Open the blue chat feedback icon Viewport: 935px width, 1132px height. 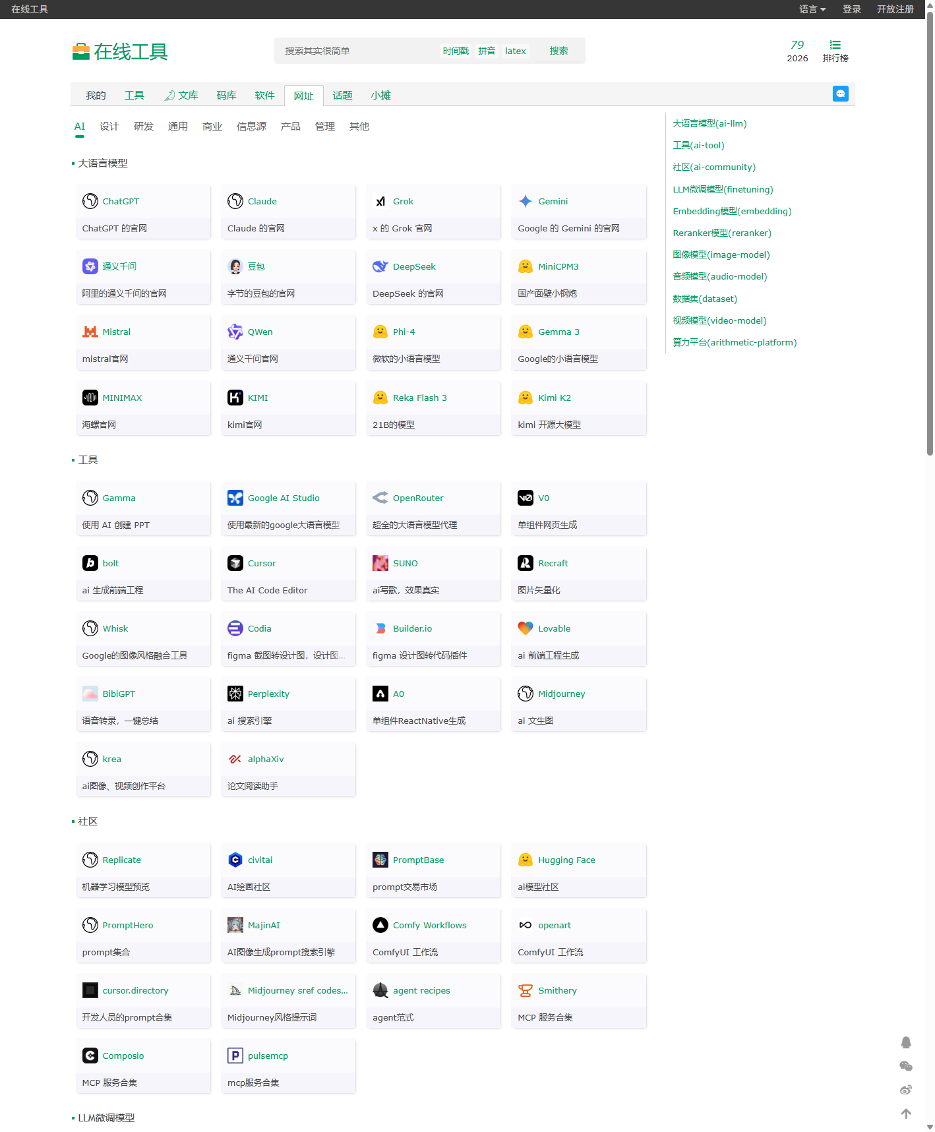[841, 94]
